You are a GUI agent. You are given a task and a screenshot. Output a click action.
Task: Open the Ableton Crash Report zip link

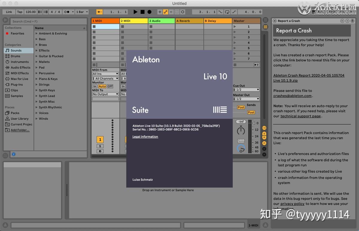309,78
